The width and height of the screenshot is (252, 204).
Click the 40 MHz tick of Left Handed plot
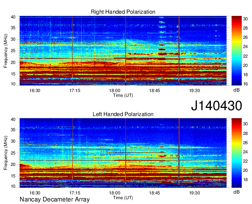[x=13, y=119]
